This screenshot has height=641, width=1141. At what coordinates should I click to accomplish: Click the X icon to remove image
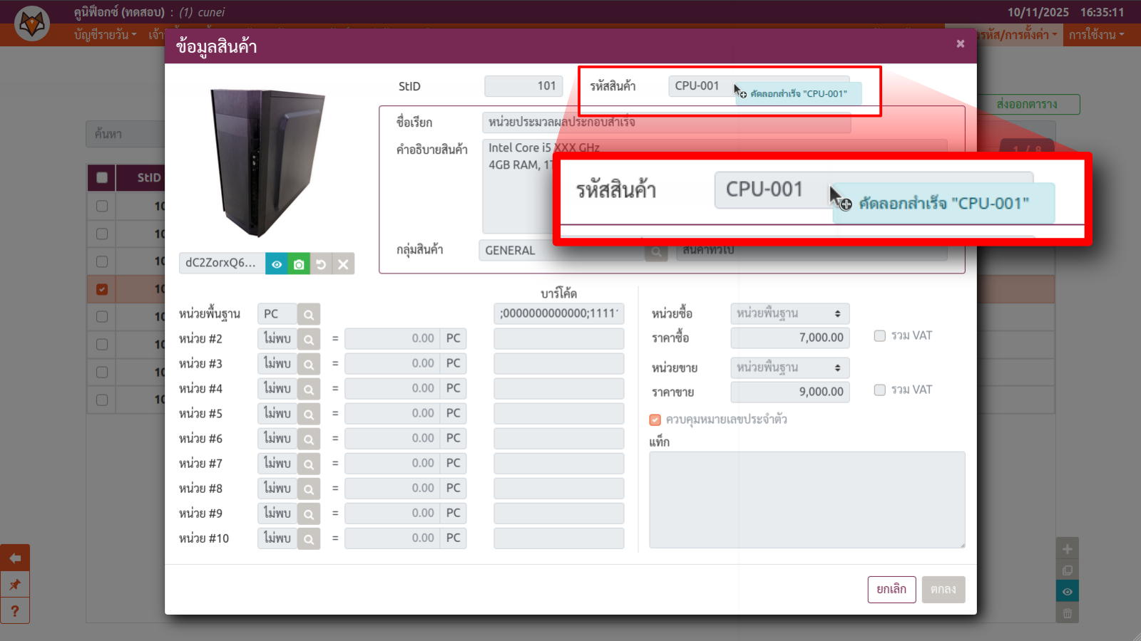pos(343,264)
